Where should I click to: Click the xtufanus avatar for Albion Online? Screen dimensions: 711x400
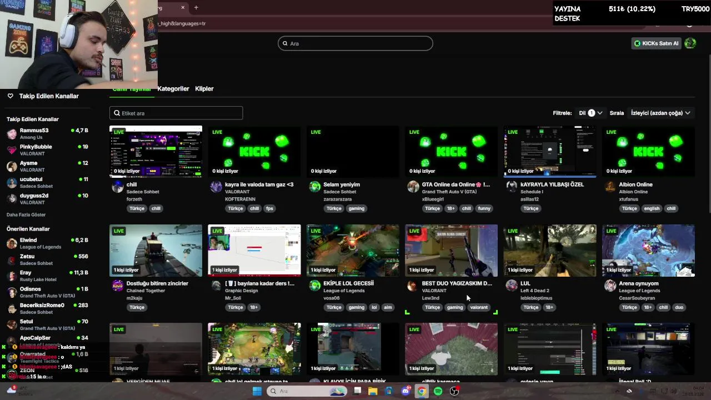pos(610,187)
